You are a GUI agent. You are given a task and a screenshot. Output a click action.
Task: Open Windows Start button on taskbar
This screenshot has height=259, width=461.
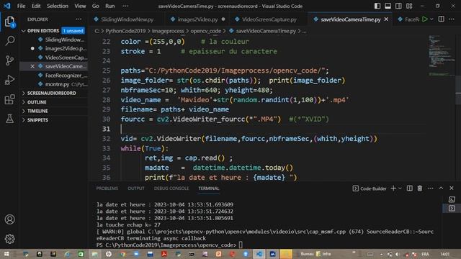click(6, 254)
